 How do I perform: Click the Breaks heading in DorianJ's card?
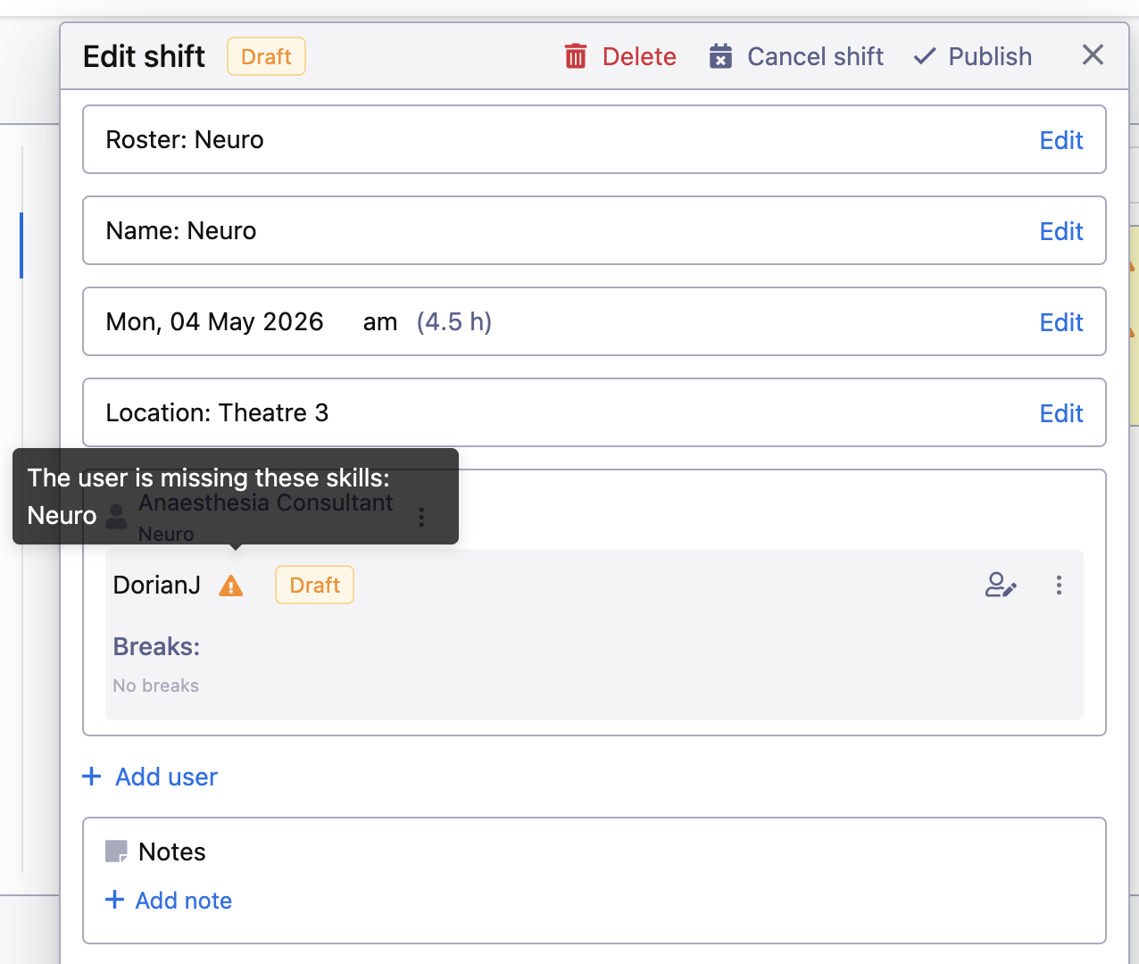point(156,646)
